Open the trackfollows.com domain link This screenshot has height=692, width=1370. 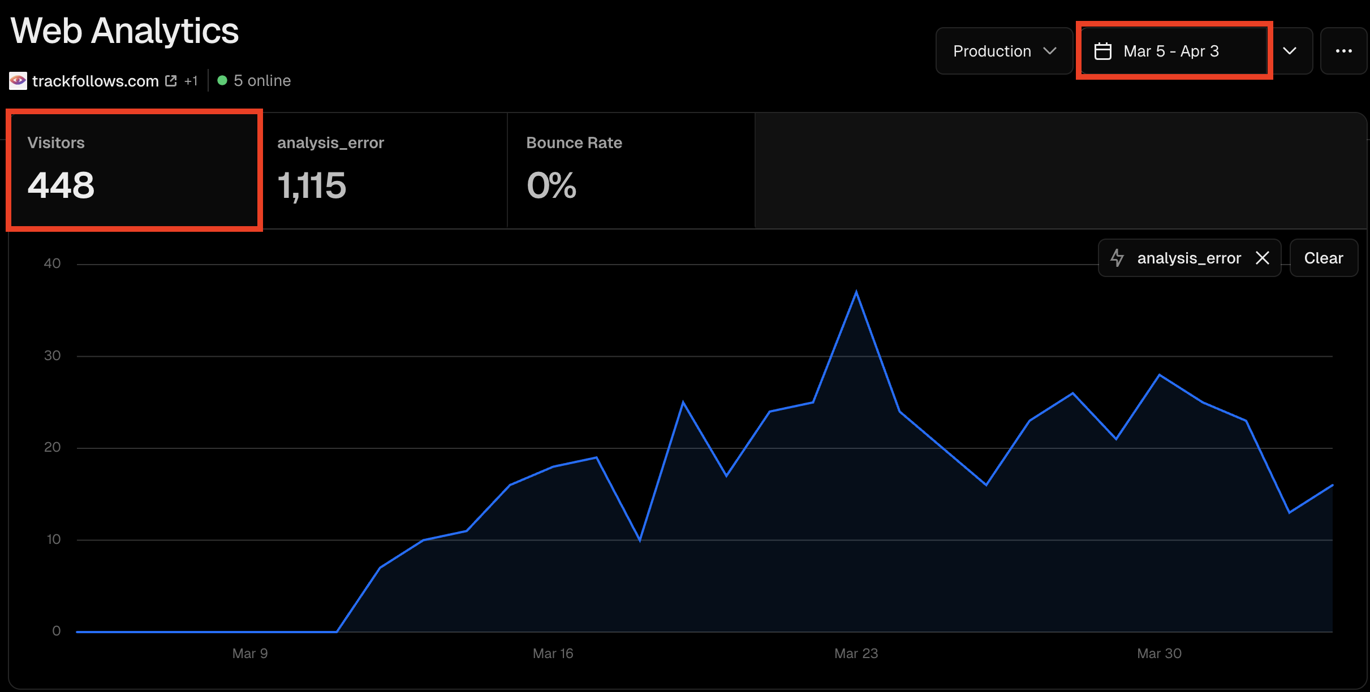pos(95,81)
